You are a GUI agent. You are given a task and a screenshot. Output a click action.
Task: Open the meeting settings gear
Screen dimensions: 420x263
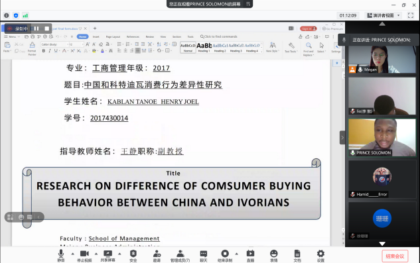click(x=320, y=256)
